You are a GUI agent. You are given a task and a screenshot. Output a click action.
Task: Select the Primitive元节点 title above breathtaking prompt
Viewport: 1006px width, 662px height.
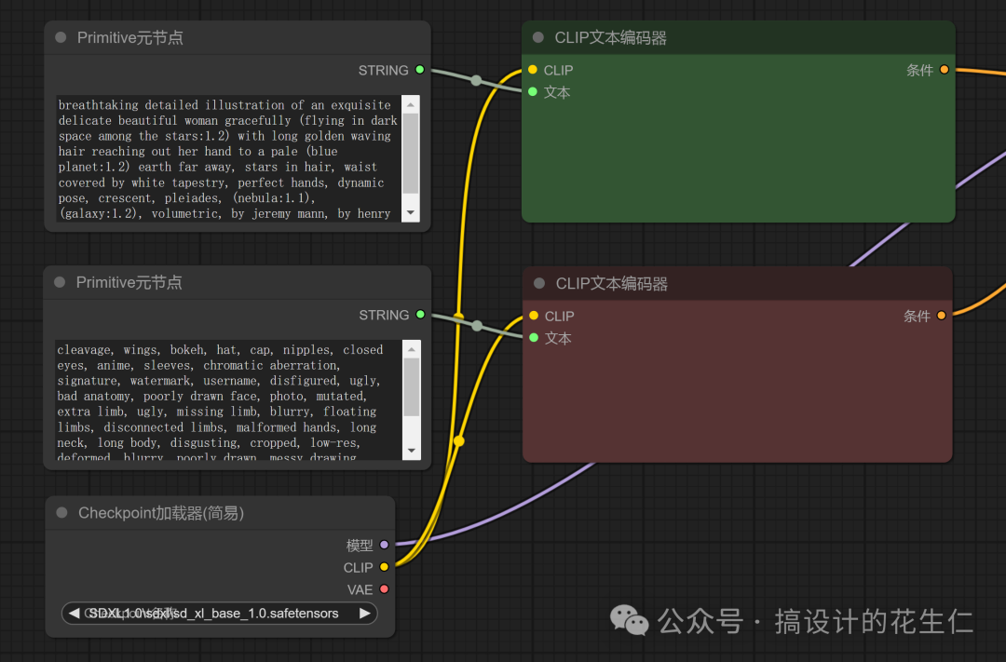tap(130, 37)
